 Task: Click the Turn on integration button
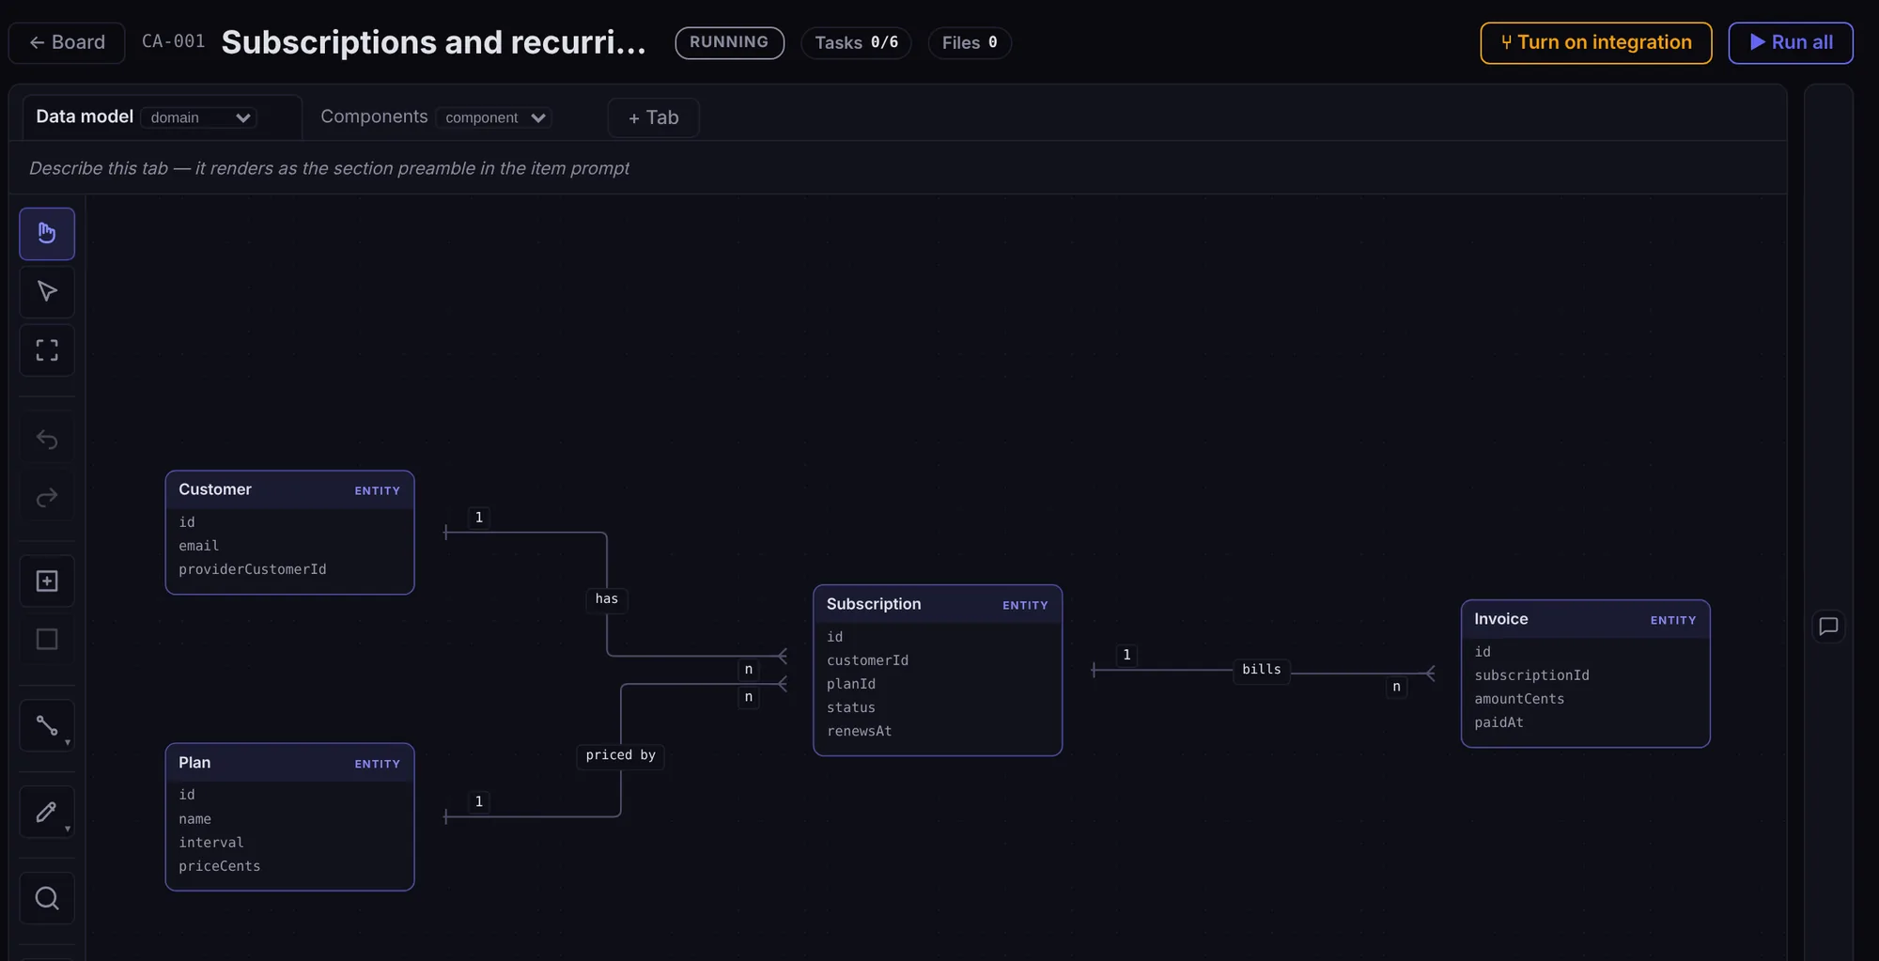pyautogui.click(x=1596, y=42)
